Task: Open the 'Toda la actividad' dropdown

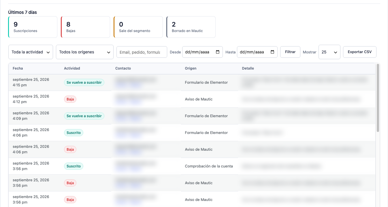Action: (31, 52)
